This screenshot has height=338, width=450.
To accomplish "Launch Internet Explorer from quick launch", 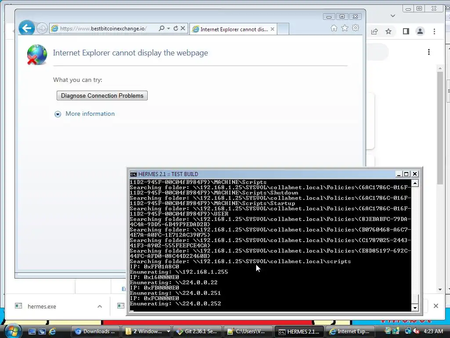I will point(52,331).
